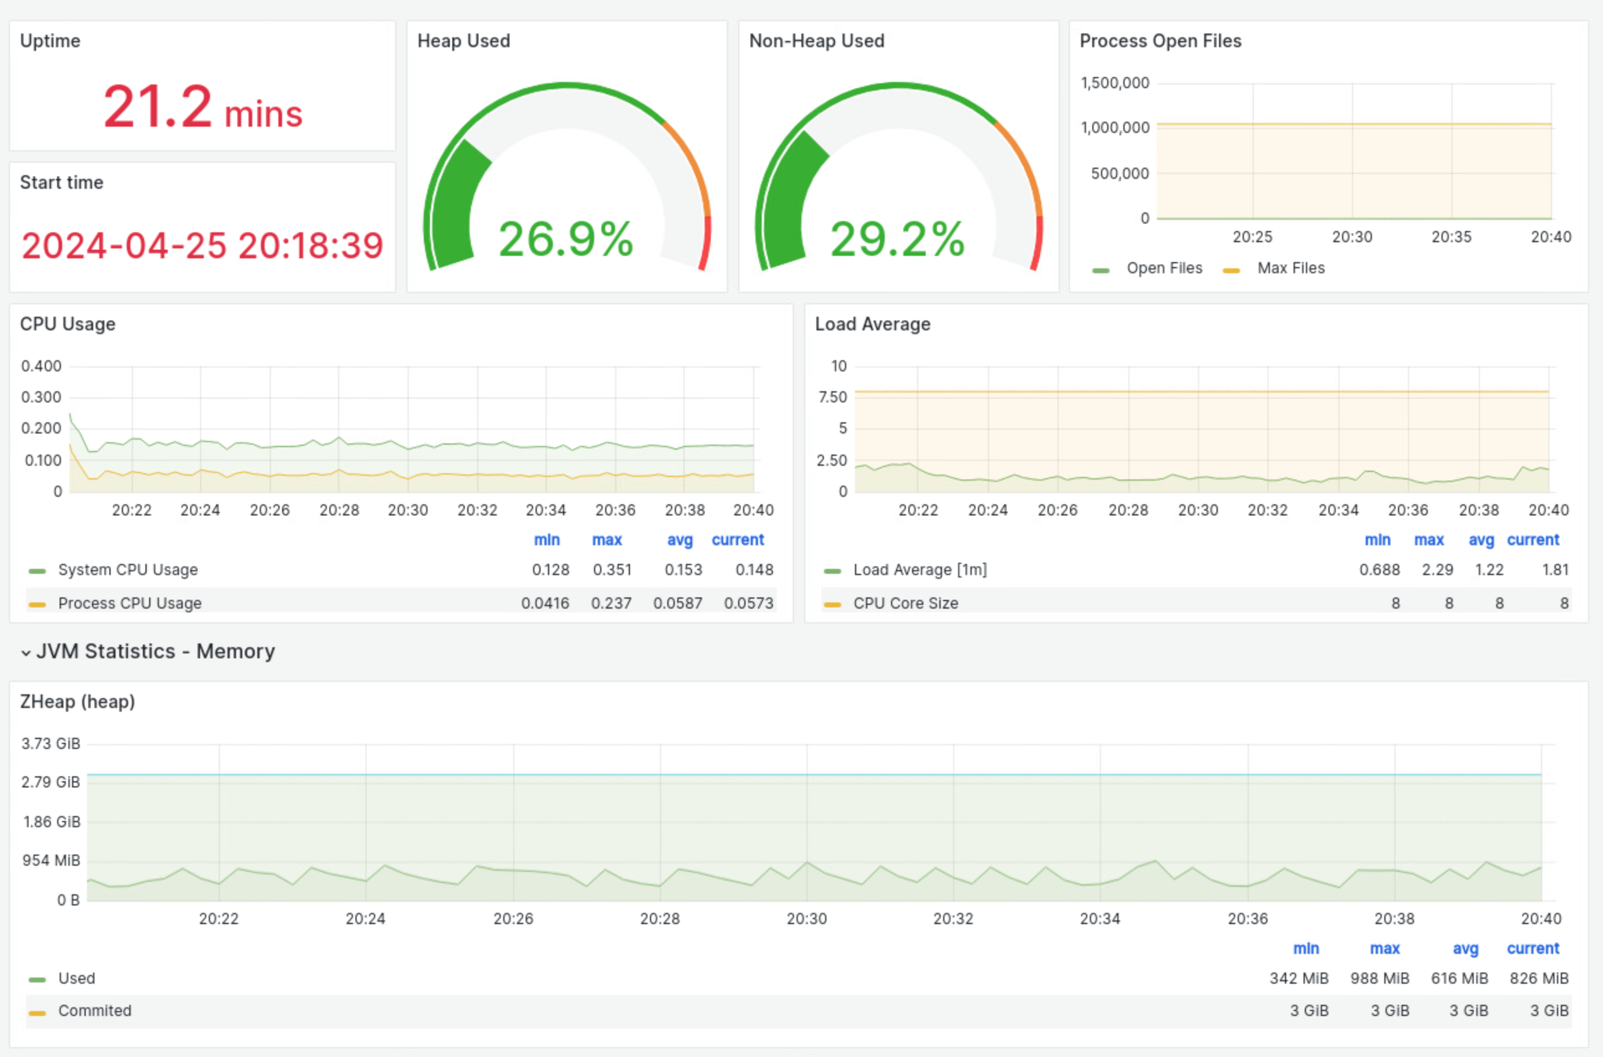Toggle the Commited heap series visibility
Viewport: 1603px width, 1057px height.
click(x=94, y=1010)
